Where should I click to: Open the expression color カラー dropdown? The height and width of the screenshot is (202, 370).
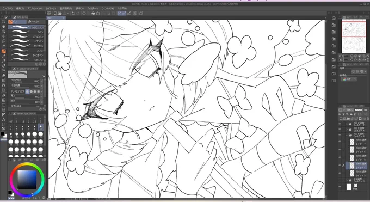tap(349, 79)
